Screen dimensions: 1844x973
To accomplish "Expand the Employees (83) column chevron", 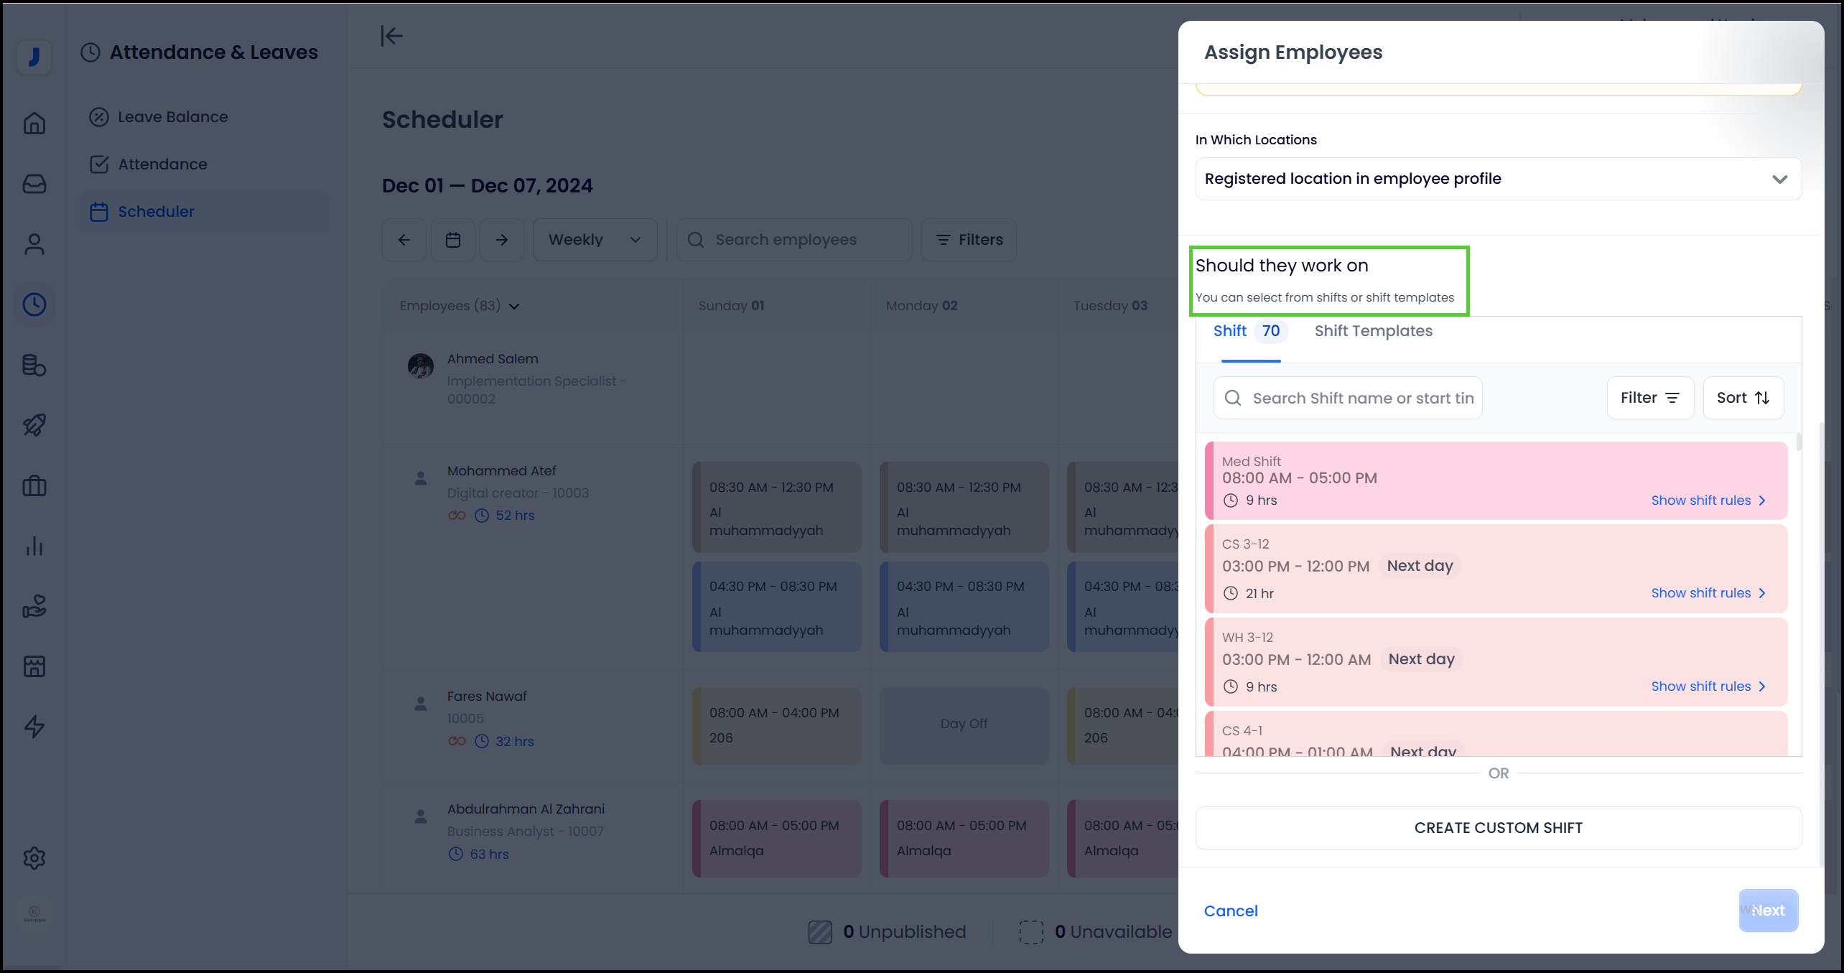I will pyautogui.click(x=514, y=307).
